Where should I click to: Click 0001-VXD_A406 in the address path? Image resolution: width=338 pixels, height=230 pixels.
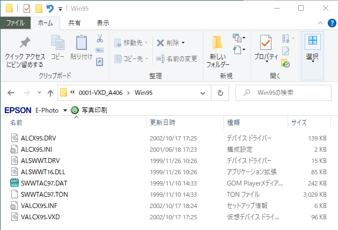click(101, 93)
